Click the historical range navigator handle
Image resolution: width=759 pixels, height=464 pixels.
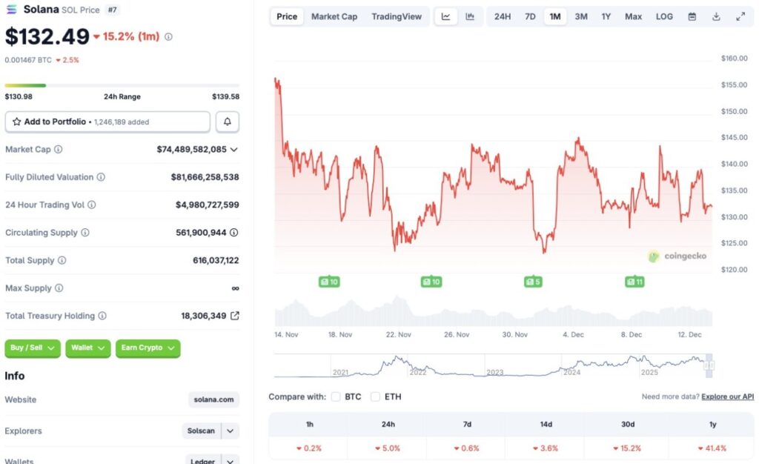point(709,365)
